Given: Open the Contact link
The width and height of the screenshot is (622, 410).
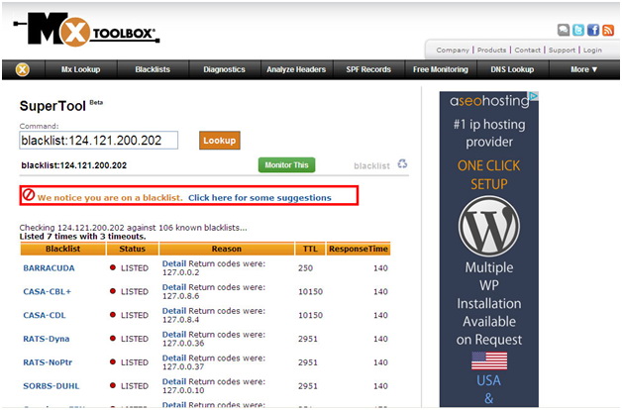Looking at the screenshot, I should 527,51.
